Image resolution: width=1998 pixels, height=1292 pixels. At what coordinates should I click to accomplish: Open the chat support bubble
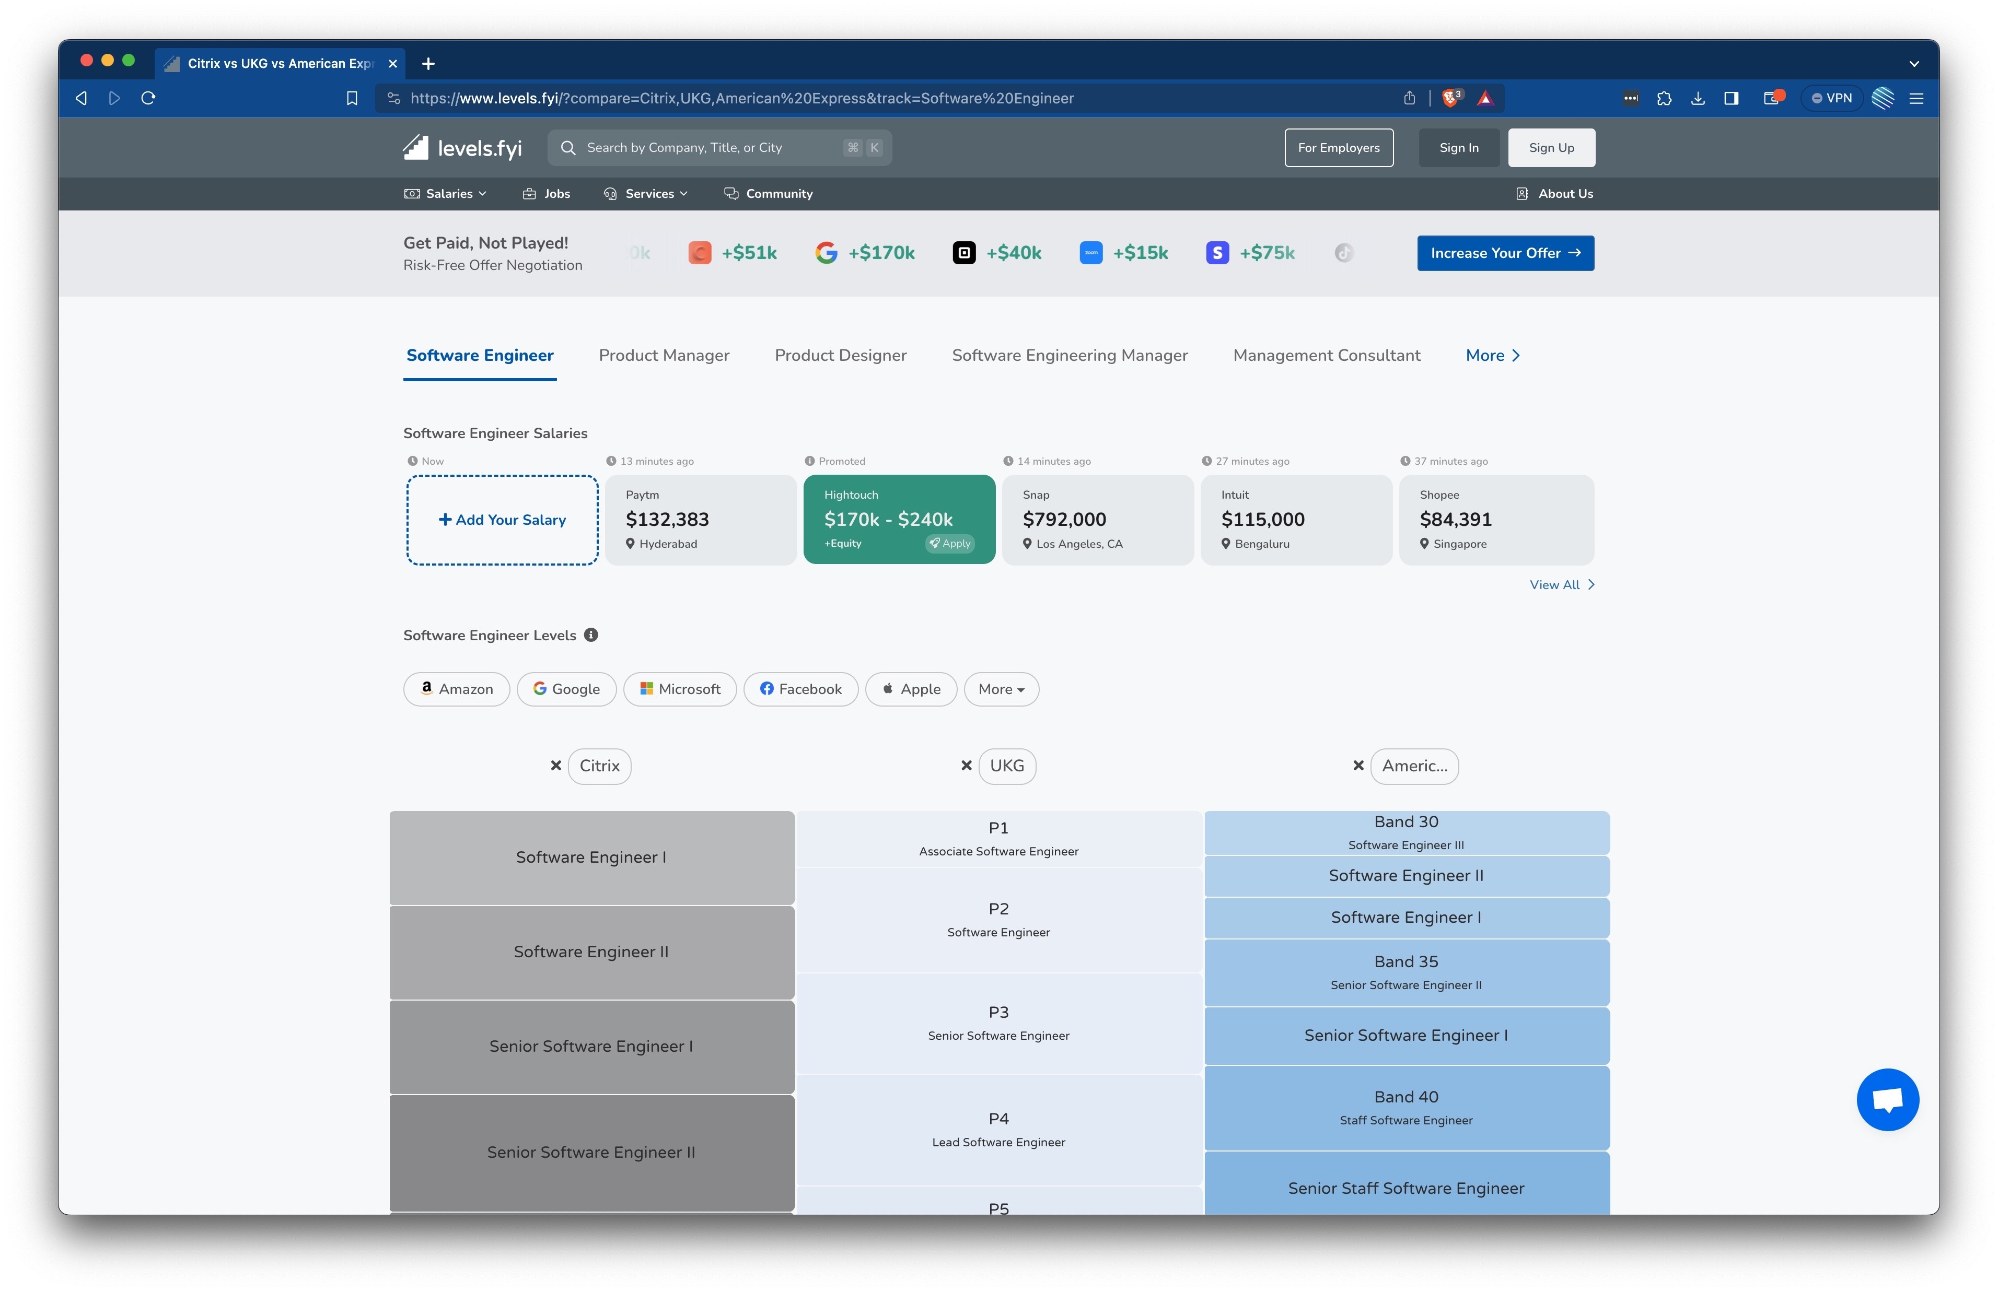click(1886, 1099)
